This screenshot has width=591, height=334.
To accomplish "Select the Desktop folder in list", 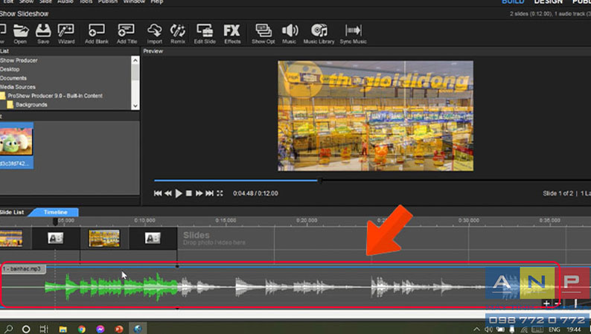I will (x=10, y=69).
